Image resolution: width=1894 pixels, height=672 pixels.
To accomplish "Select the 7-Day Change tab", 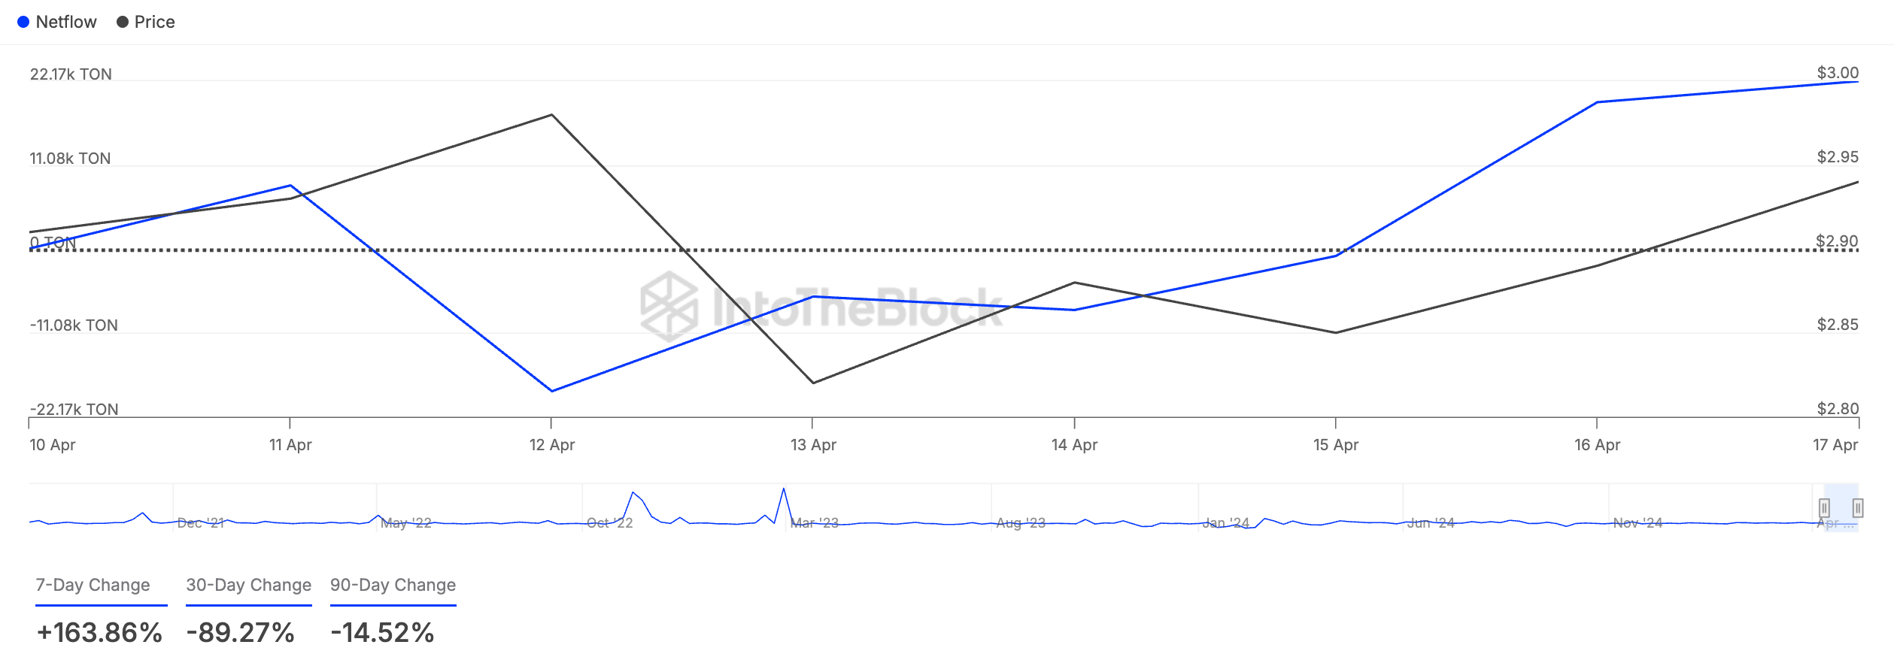I will (93, 585).
